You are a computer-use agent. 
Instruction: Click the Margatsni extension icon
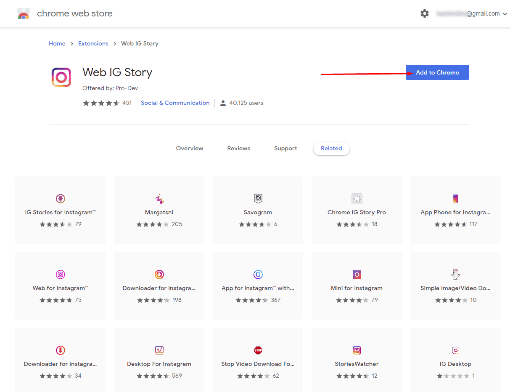click(x=159, y=199)
